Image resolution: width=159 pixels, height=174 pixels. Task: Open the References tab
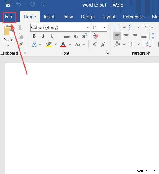click(134, 17)
